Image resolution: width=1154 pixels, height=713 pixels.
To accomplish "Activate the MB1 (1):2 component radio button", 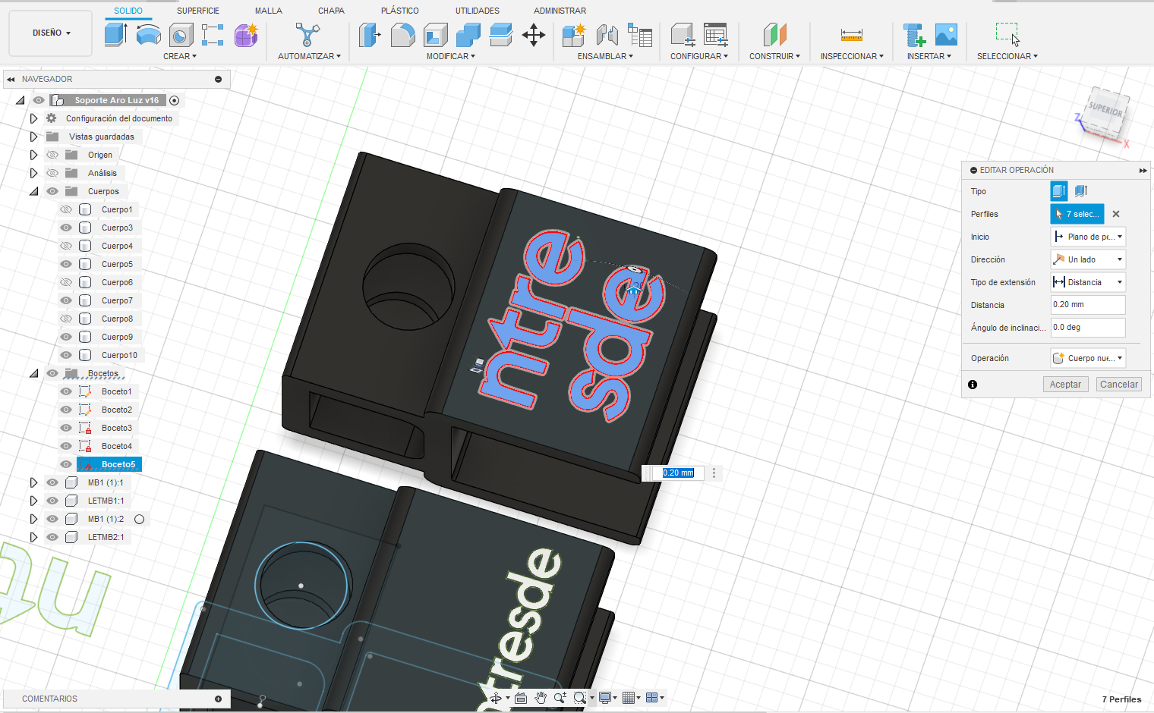I will pos(139,520).
